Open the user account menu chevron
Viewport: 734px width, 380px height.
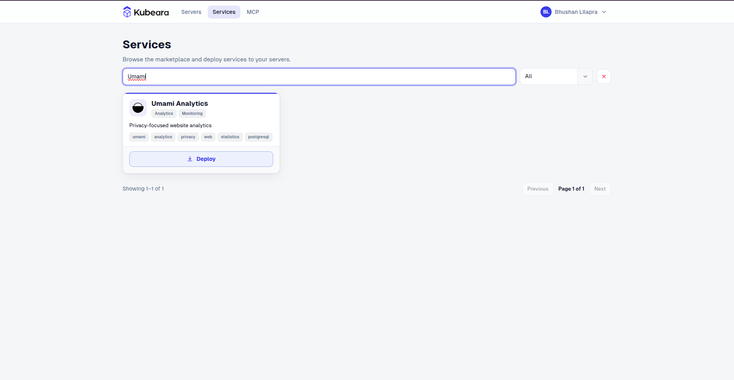604,12
